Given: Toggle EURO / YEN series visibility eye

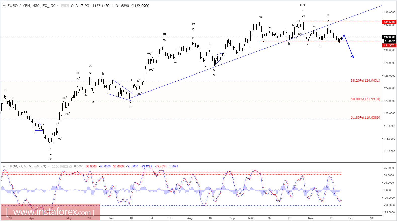Looking at the screenshot, I should coord(63,6).
